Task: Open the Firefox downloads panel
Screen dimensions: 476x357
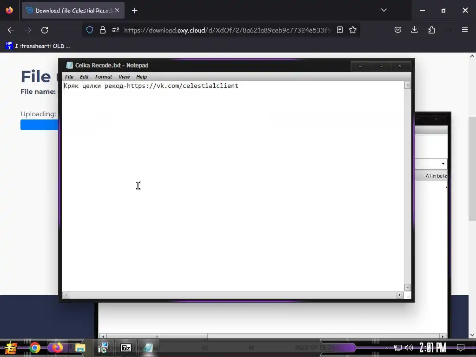Action: point(414,30)
